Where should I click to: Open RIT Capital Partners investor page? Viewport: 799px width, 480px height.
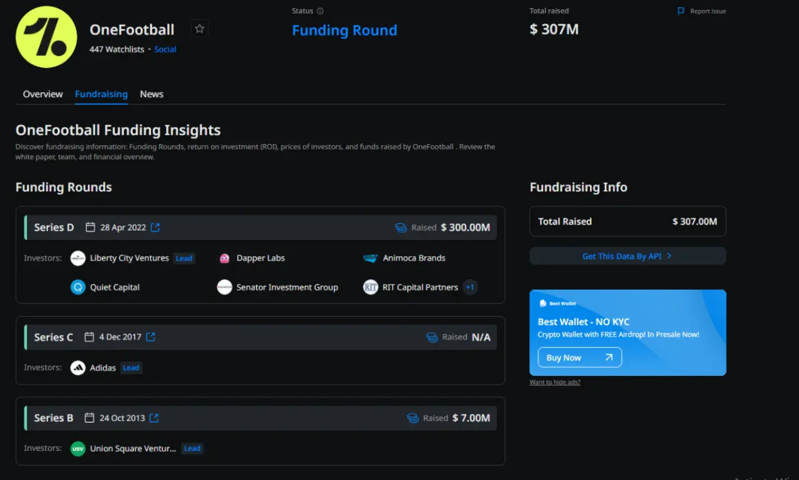tap(420, 287)
